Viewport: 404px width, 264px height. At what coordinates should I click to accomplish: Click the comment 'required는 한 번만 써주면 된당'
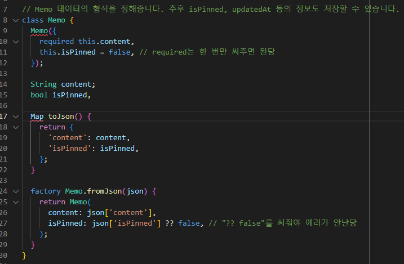[x=207, y=52]
